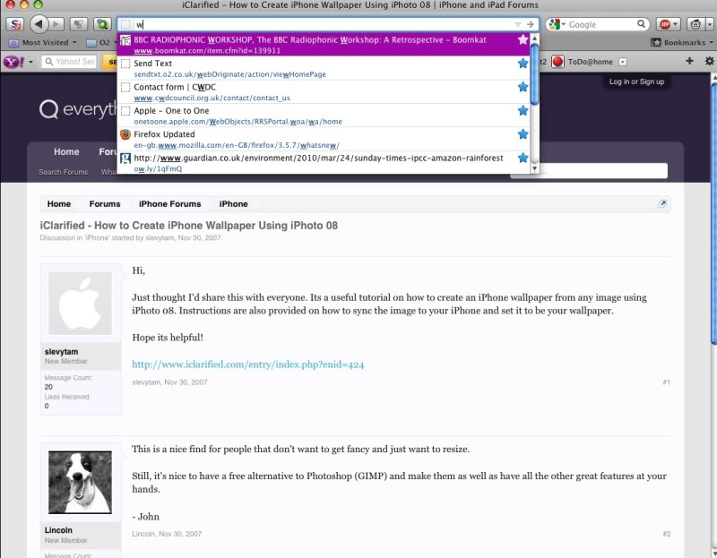Click the suggestion list scroll down arrow
Image resolution: width=717 pixels, height=558 pixels.
(x=534, y=168)
